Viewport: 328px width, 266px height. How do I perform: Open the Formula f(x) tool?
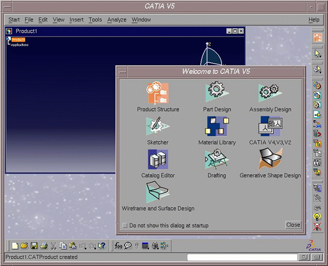[118, 246]
